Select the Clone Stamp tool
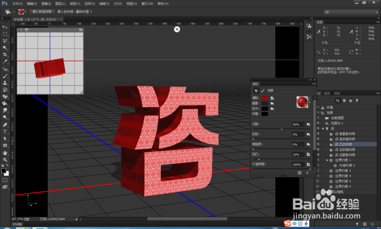381x229 pixels. [x=5, y=83]
